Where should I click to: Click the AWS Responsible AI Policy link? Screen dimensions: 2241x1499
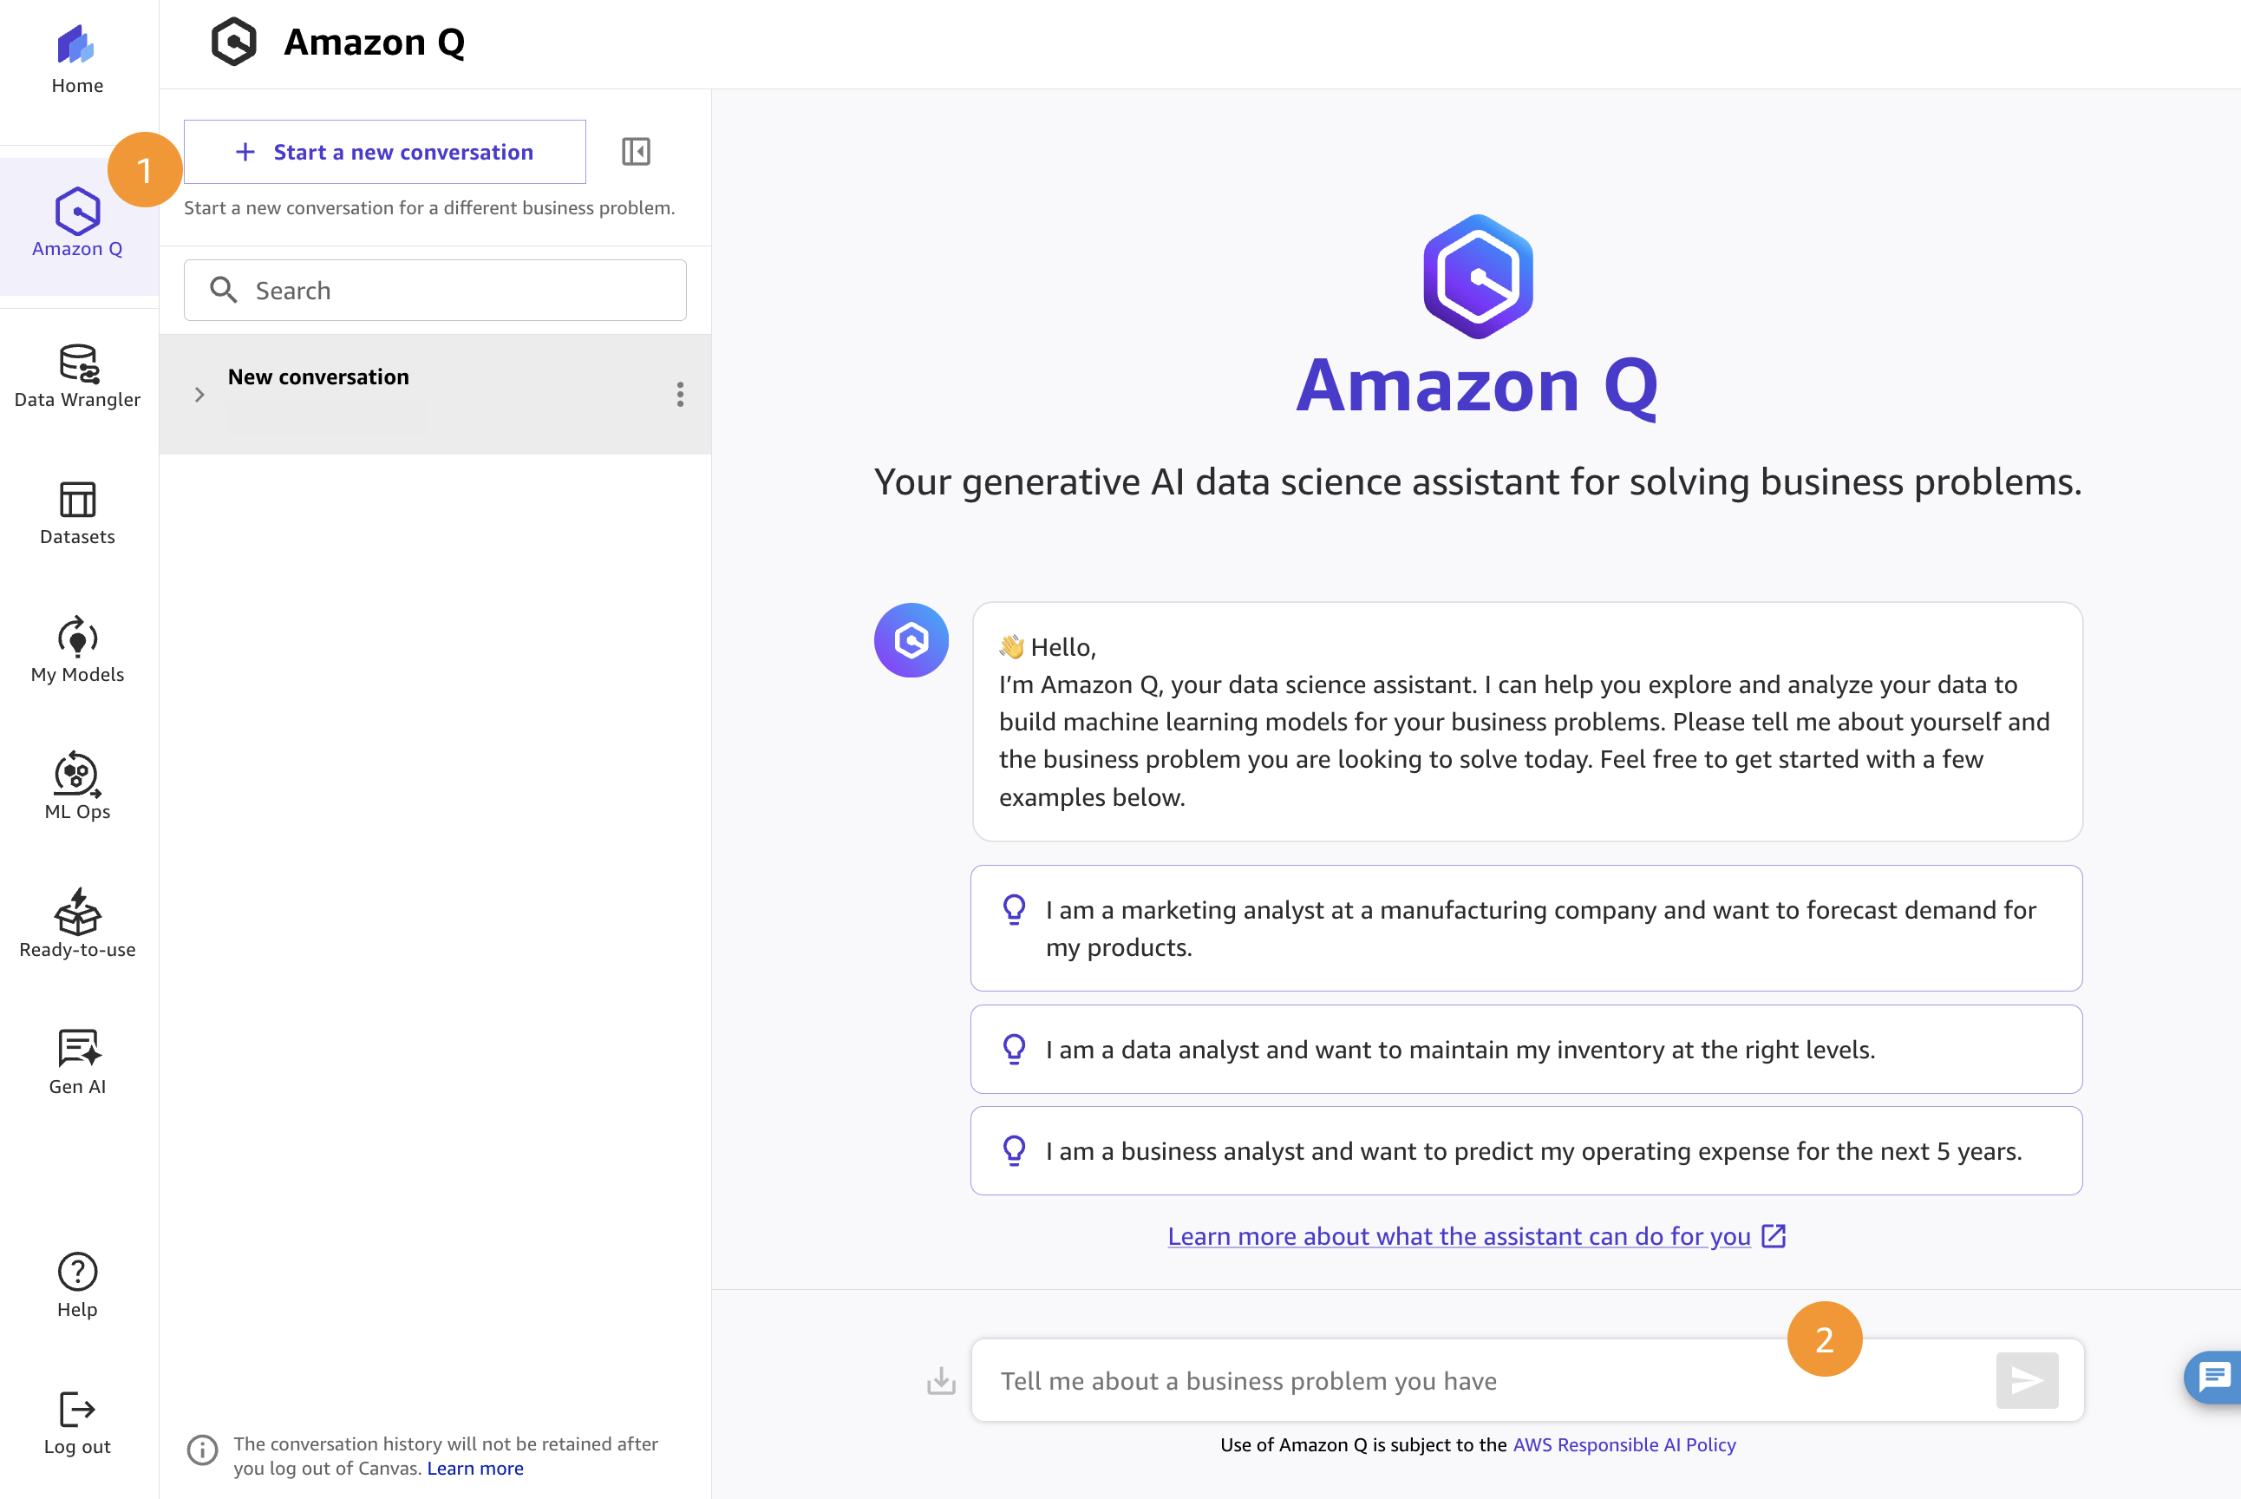click(x=1624, y=1444)
